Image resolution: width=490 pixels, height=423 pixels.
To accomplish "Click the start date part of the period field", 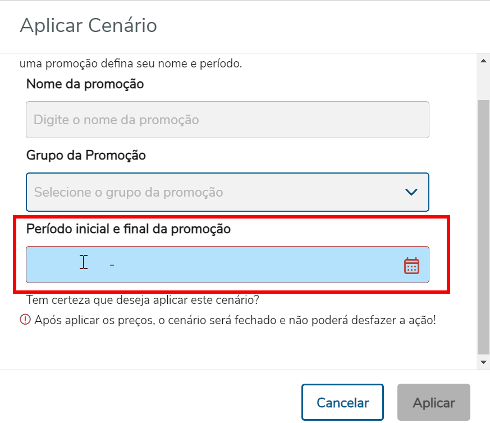I will tap(67, 265).
